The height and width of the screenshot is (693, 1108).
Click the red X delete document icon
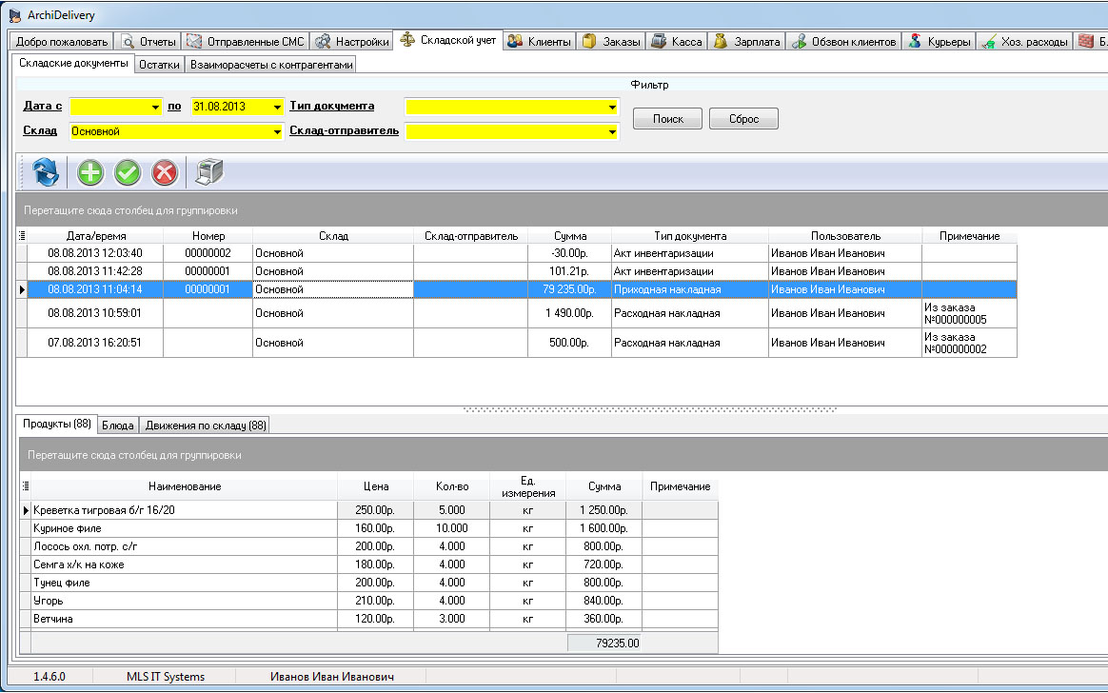(165, 172)
